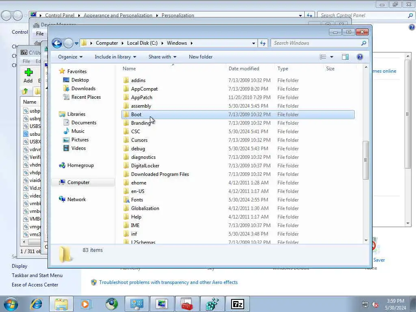Select the debug folder

tap(138, 149)
